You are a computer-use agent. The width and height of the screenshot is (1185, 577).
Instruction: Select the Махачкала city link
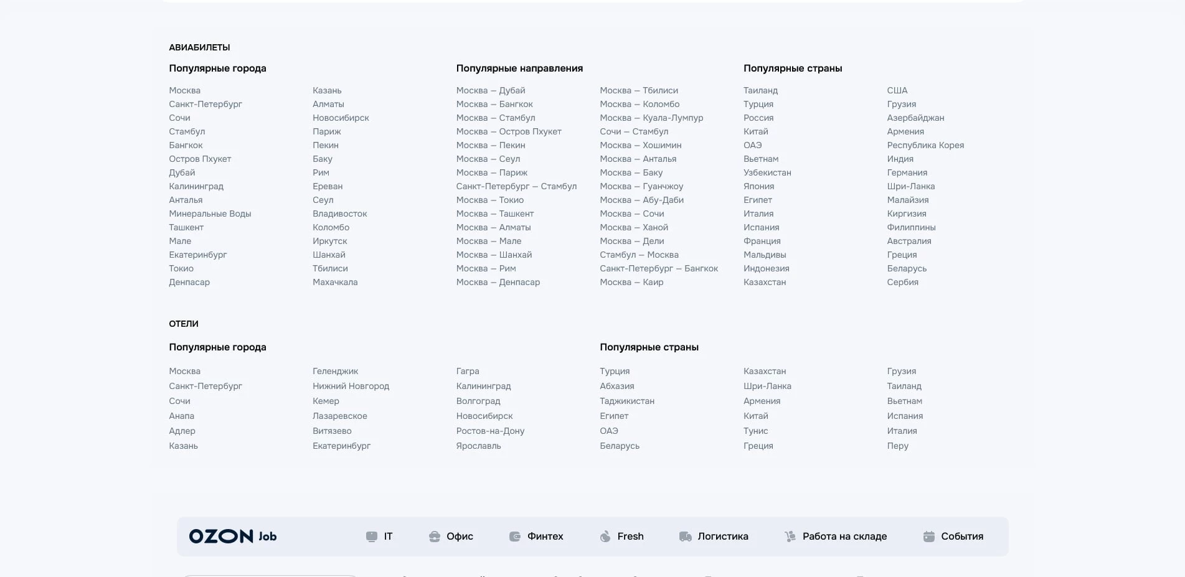(335, 282)
